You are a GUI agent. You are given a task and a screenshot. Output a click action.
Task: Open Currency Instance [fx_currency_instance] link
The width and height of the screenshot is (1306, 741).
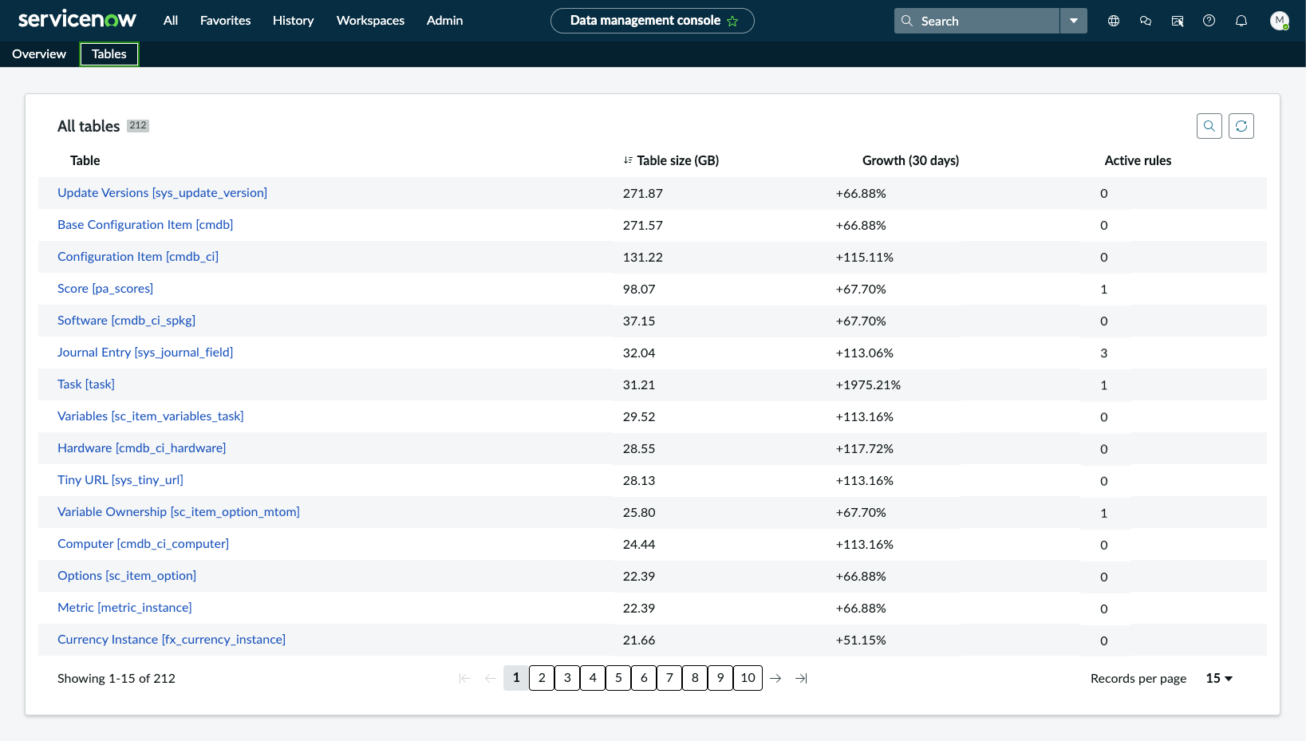[172, 640]
